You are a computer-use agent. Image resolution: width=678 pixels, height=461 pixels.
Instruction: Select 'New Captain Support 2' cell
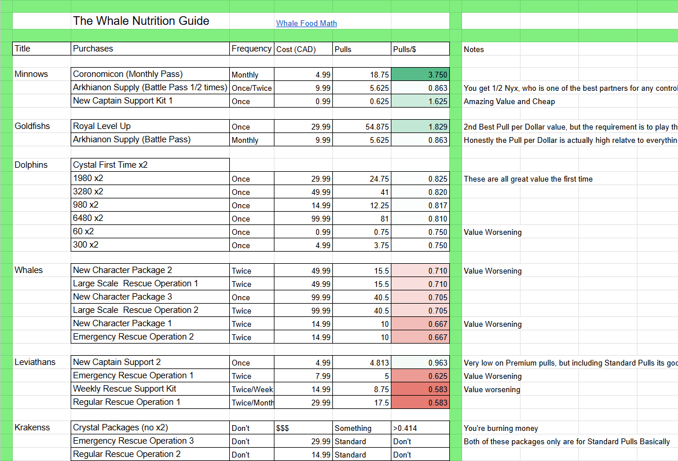coord(150,363)
